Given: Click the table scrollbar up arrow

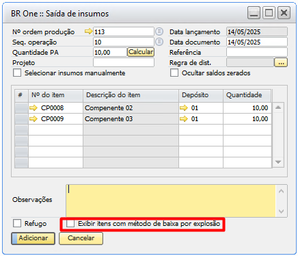Looking at the screenshot, I should [x=278, y=107].
